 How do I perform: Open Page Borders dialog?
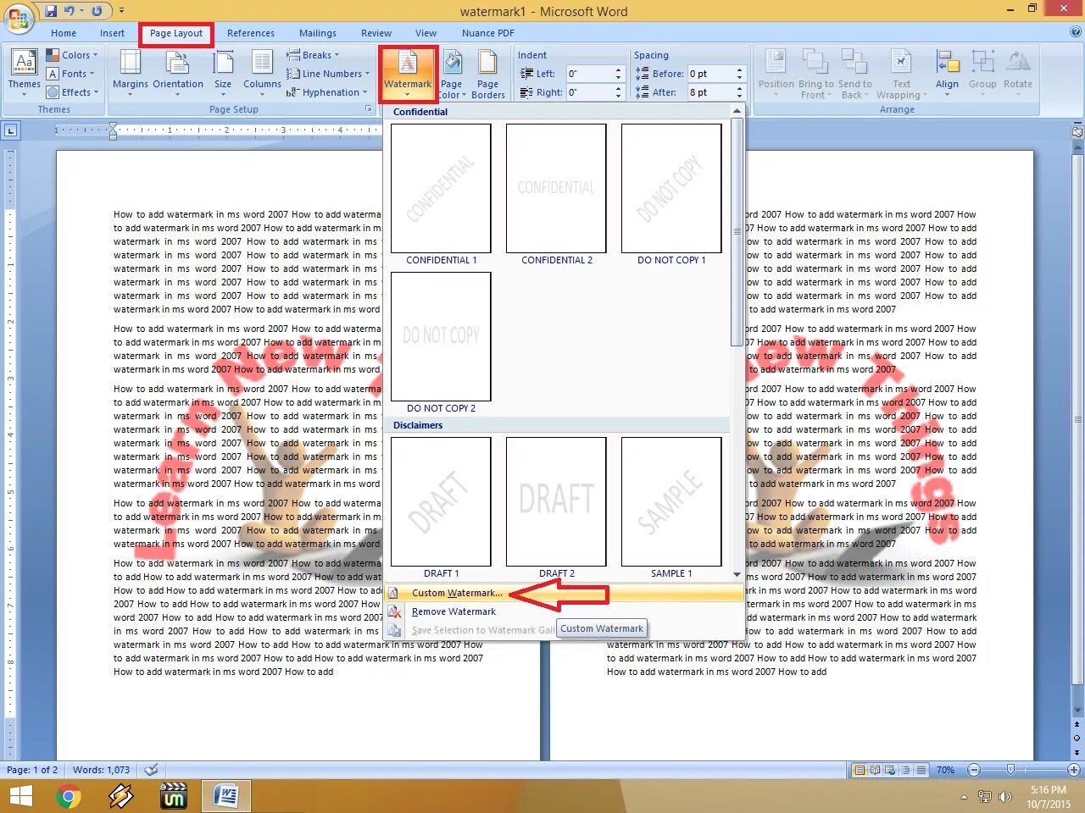click(x=487, y=73)
